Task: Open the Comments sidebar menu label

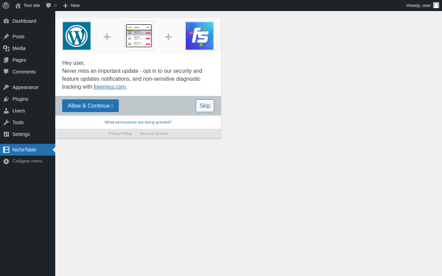Action: (x=24, y=72)
